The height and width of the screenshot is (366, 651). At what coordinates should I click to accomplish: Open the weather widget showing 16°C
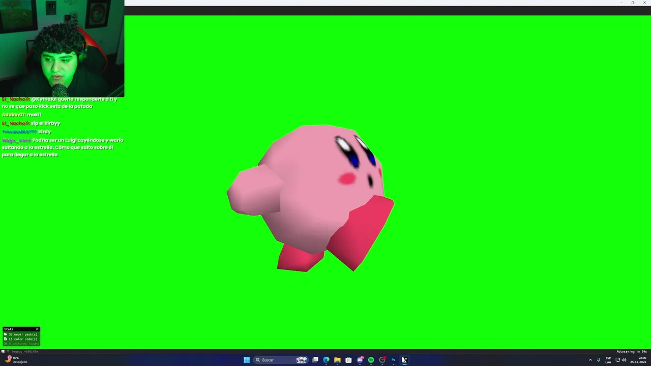(x=15, y=360)
